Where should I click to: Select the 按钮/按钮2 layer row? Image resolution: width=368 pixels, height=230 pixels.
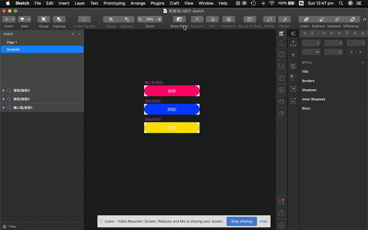coord(42,99)
